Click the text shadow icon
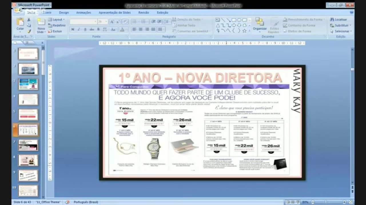 (x=98, y=30)
